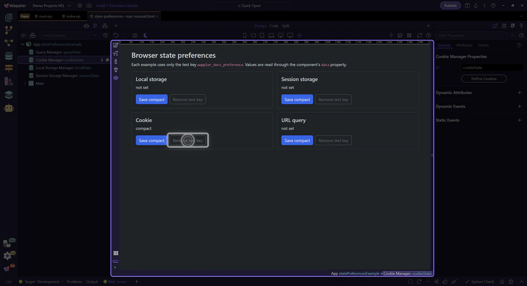Screen dimensions: 527x286
Task: Toggle the eye visibility icon on canvas toolbar
Action: point(116,78)
